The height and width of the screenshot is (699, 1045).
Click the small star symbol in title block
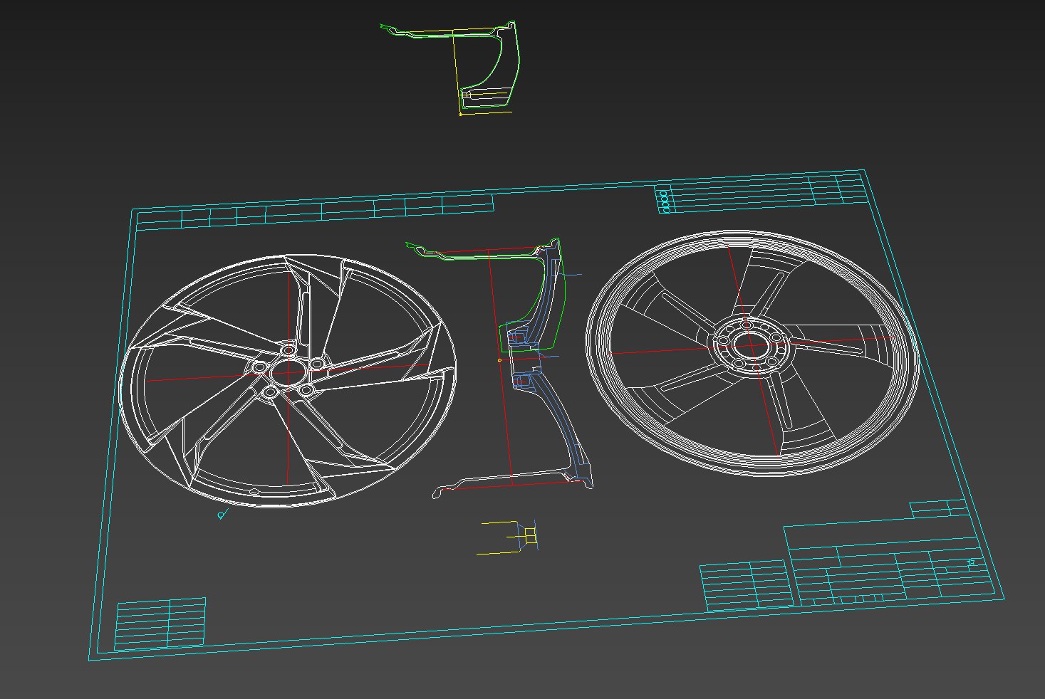click(971, 562)
